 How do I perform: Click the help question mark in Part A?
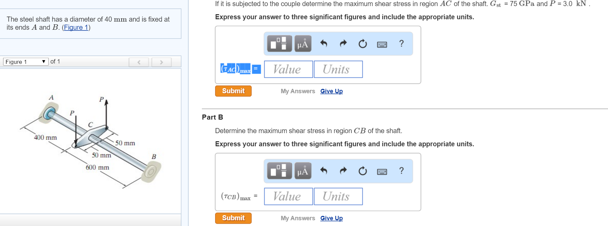point(401,43)
